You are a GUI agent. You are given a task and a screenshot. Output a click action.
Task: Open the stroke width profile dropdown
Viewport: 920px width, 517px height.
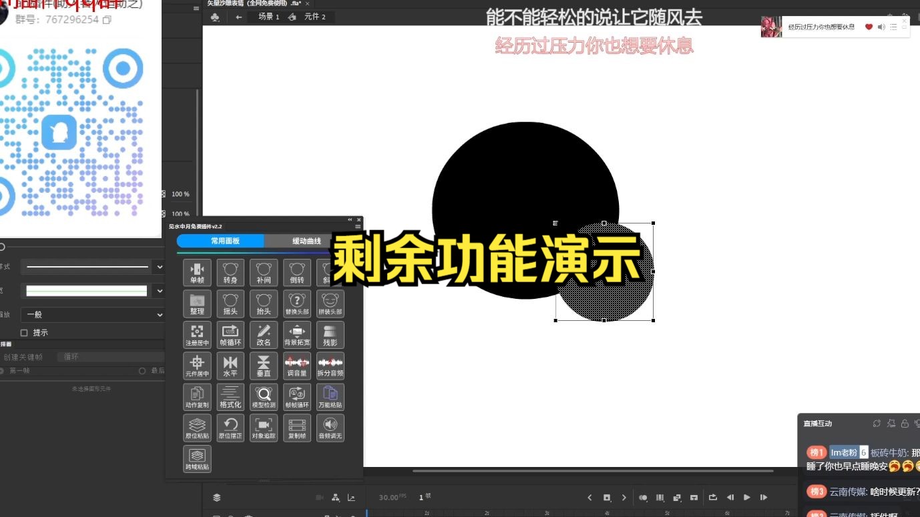click(x=159, y=291)
